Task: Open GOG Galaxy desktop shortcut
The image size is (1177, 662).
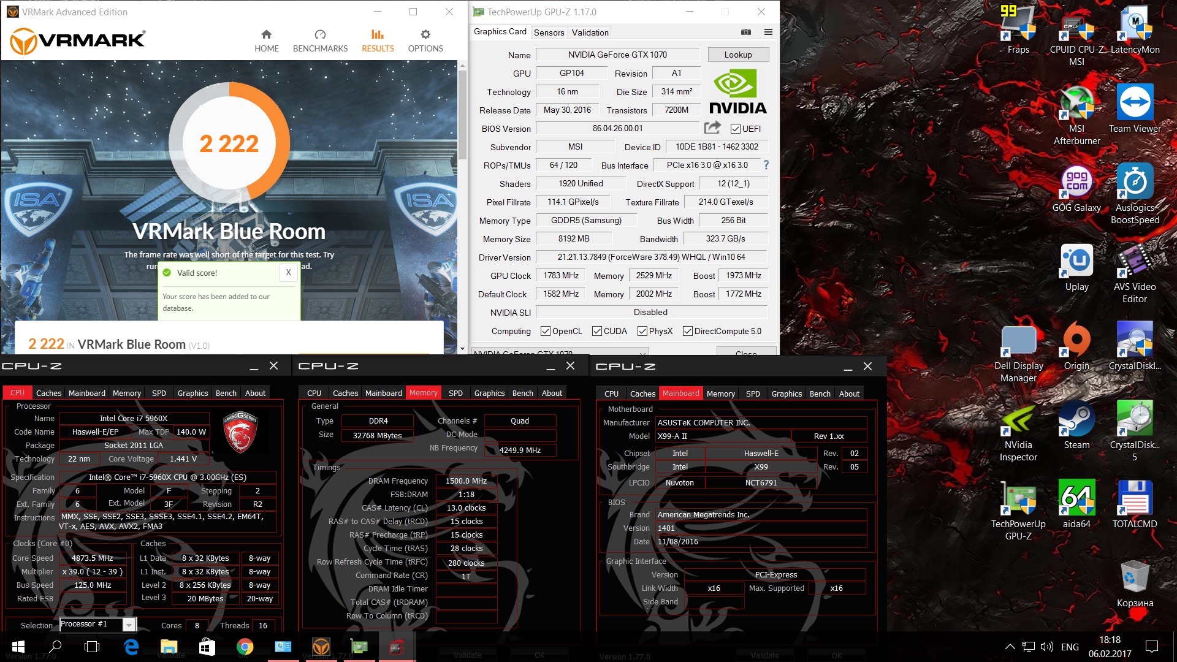Action: point(1076,188)
